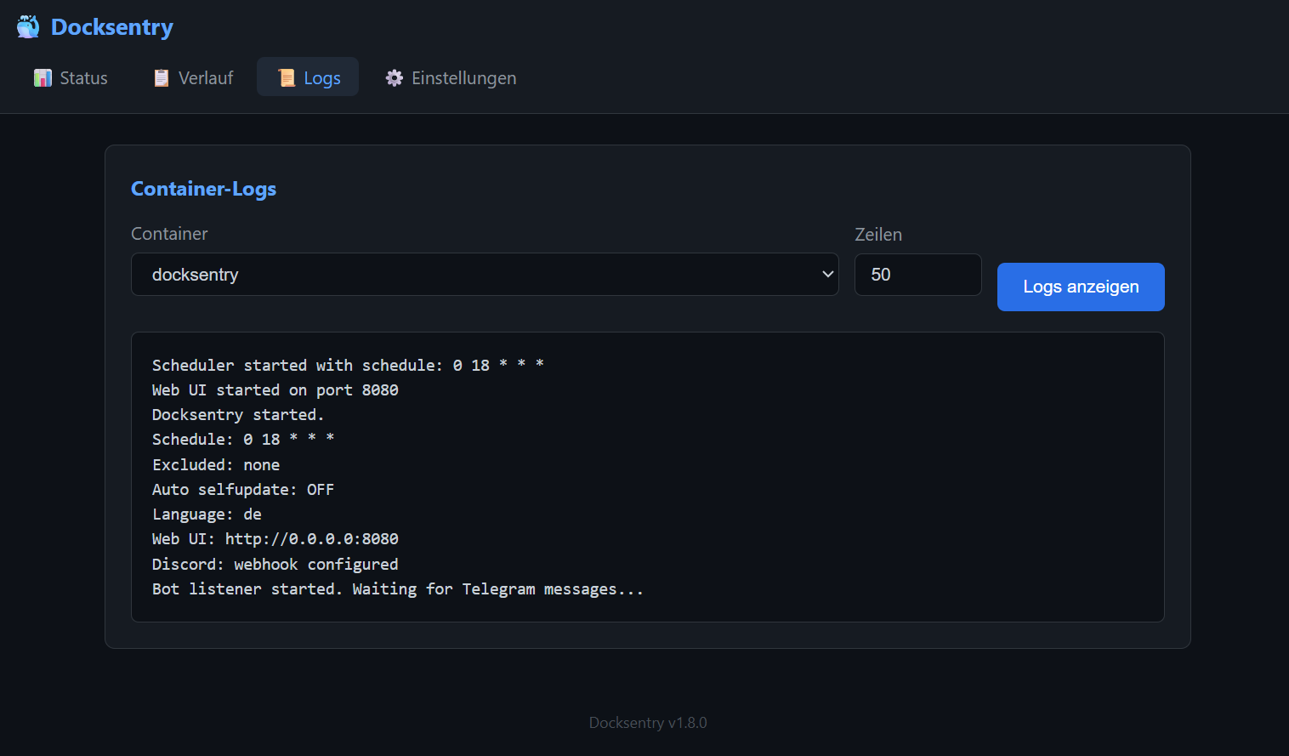Click the Zeilen field label
The image size is (1289, 756).
(x=878, y=235)
